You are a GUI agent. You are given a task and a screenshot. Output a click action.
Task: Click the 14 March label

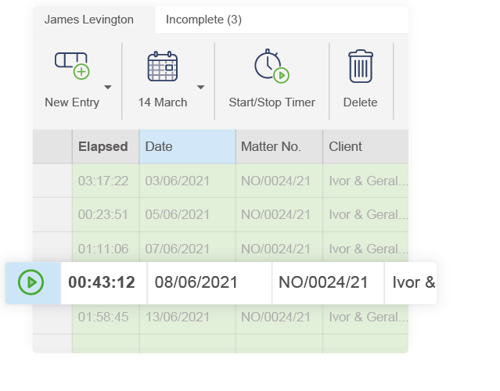point(163,102)
